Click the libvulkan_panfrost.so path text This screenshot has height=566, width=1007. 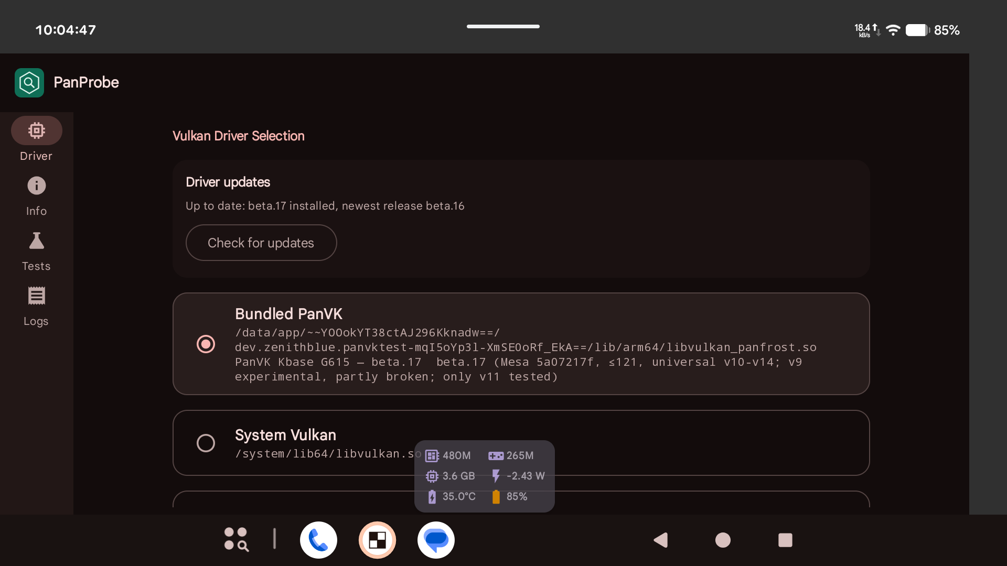[526, 340]
